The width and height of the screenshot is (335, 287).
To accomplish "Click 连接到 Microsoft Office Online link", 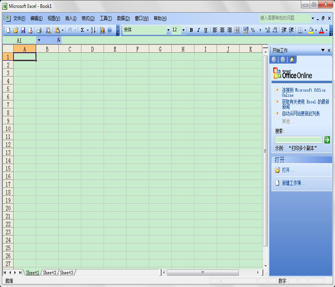I will 304,92.
